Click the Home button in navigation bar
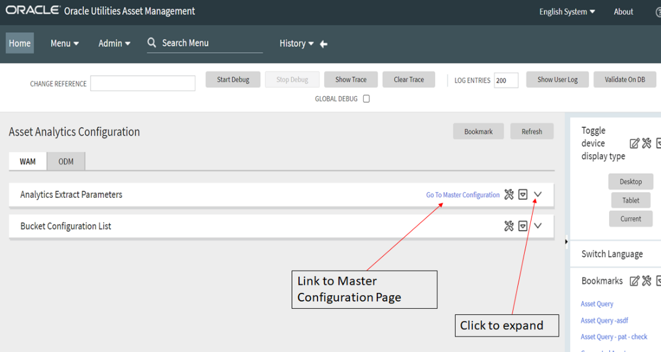Image resolution: width=661 pixels, height=352 pixels. pyautogui.click(x=20, y=43)
